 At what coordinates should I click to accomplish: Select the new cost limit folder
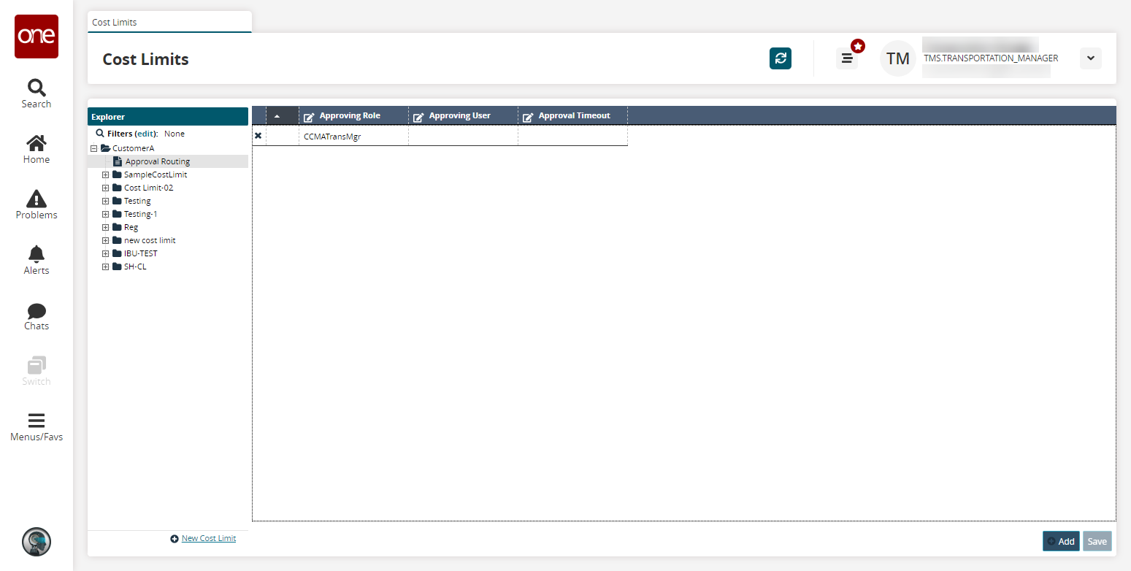(150, 240)
